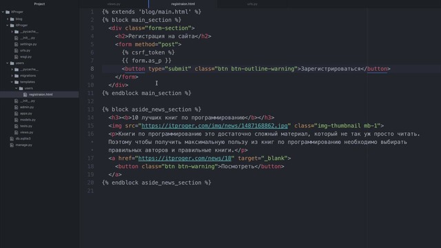Screen dimensions: 441x248
Task: Click the "img-thumbnail mb-1" class value
Action: (x=347, y=125)
